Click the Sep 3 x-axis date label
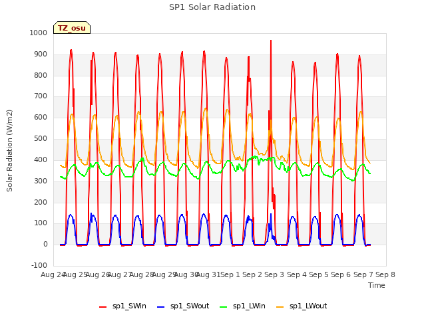Image resolution: width=426 pixels, height=319 pixels. pos(274,274)
